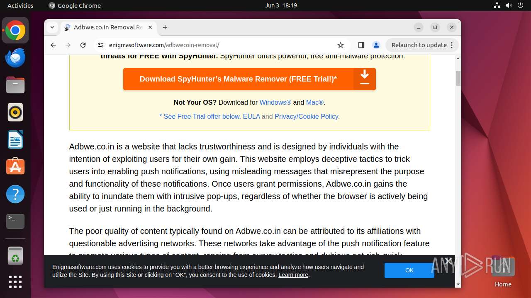Launch Terminal from the dock
The height and width of the screenshot is (298, 531).
pos(15,221)
